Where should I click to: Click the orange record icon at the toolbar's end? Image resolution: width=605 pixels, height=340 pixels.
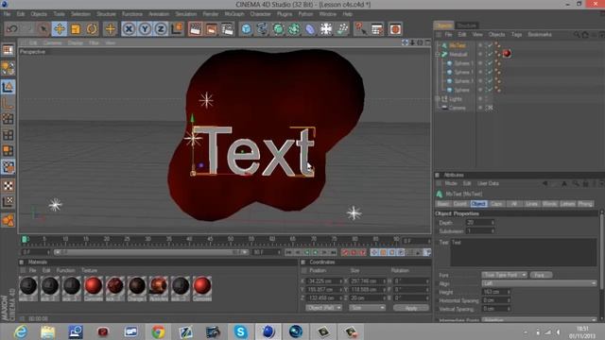(x=395, y=29)
